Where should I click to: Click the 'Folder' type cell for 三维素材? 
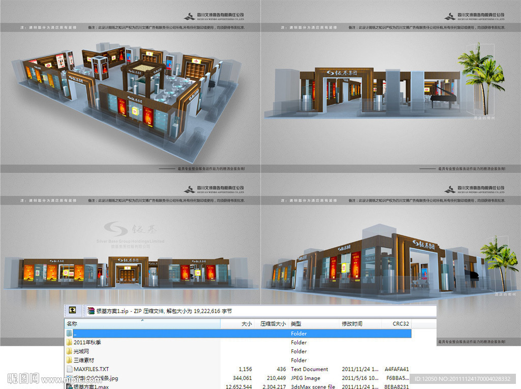299,360
